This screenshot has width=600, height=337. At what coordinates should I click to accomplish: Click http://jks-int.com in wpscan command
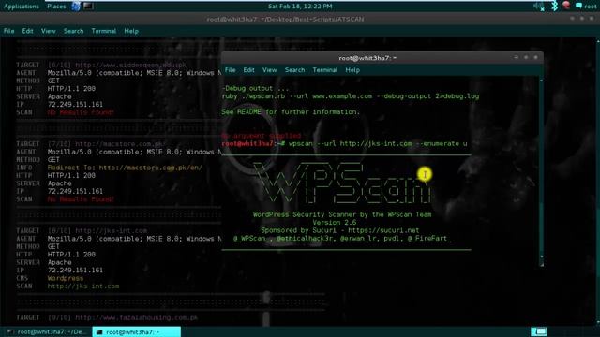coord(376,143)
